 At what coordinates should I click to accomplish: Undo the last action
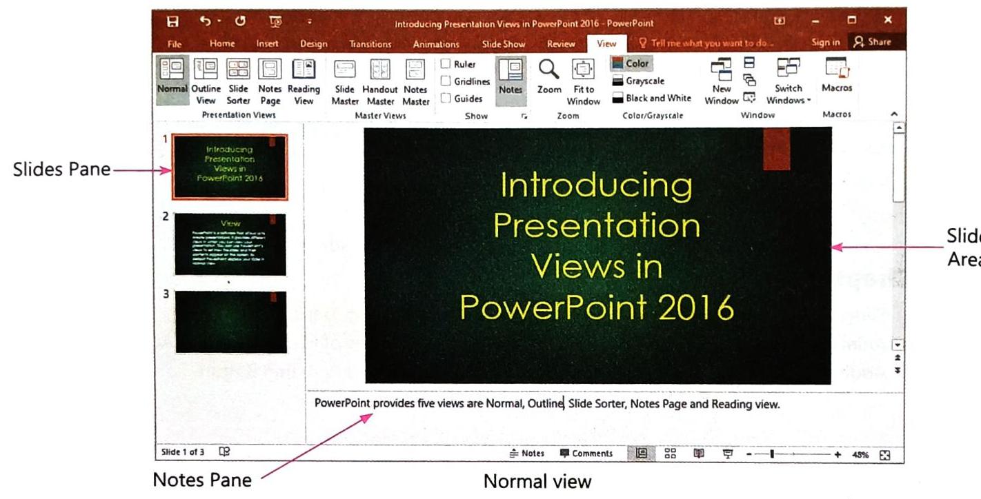205,21
